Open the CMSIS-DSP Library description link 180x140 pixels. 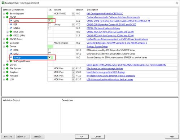pos(111,25)
